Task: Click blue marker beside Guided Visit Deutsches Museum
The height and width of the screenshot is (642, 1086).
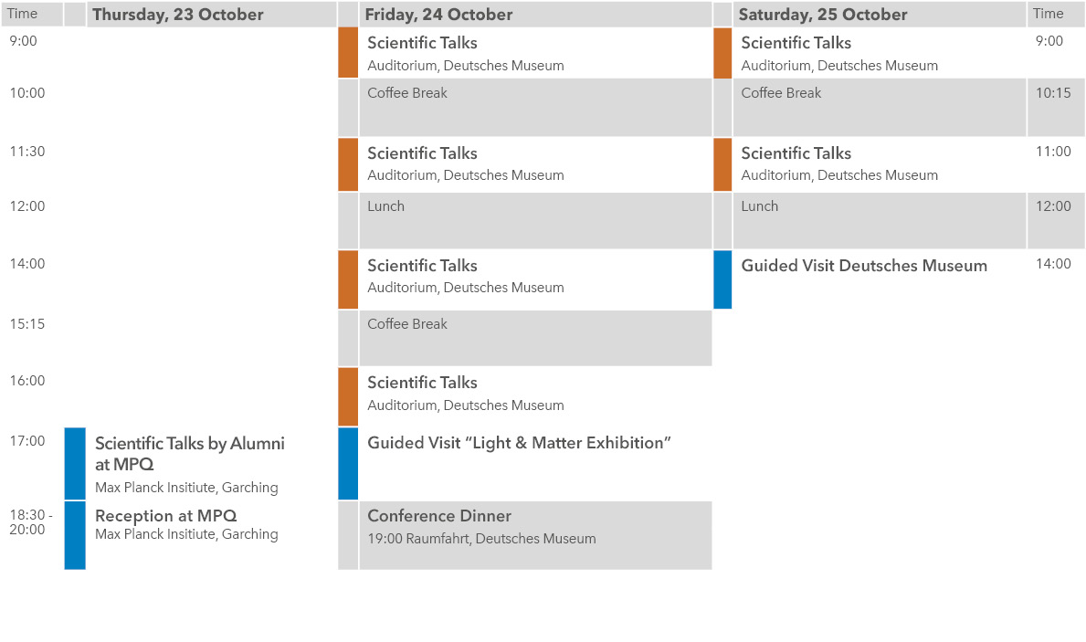Action: [x=722, y=279]
